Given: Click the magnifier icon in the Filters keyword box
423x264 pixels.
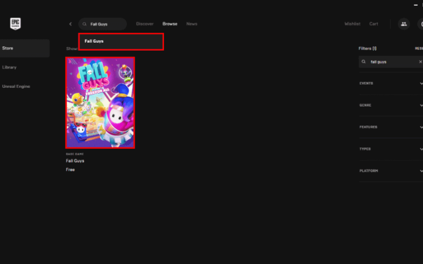Looking at the screenshot, I should pos(364,62).
